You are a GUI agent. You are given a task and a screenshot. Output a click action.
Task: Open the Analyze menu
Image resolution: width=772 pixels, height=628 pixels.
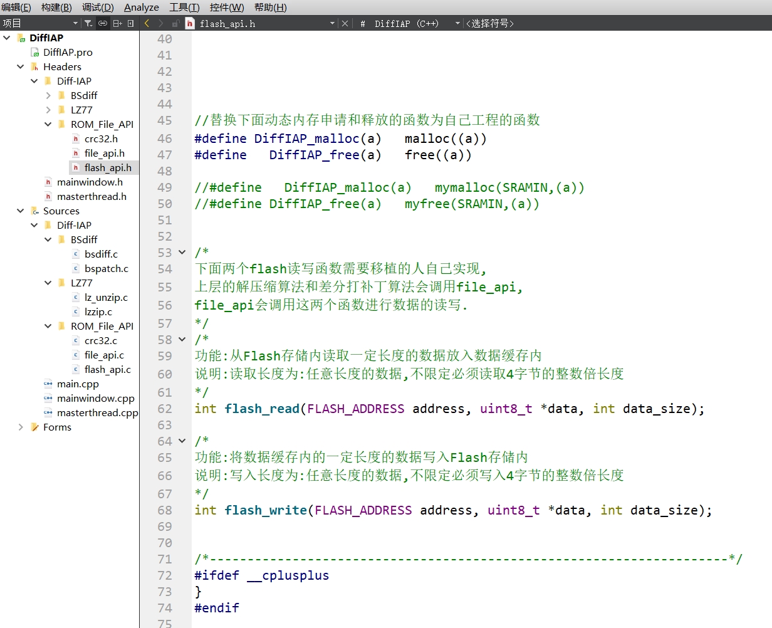pyautogui.click(x=142, y=8)
